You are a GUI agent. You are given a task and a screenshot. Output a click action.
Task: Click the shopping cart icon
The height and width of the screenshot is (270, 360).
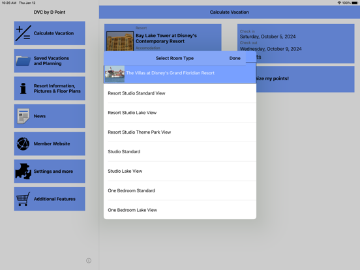point(23,199)
